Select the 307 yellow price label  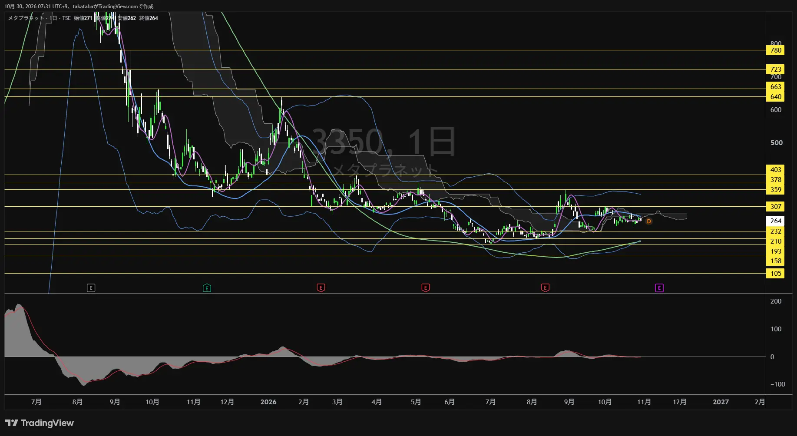(776, 207)
